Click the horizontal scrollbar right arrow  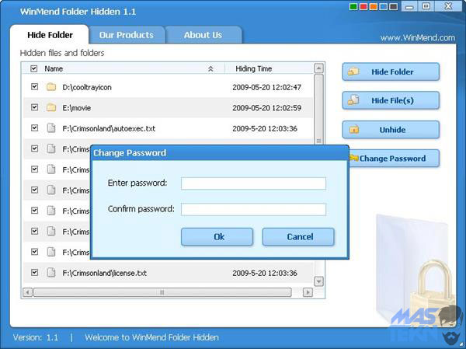click(308, 292)
